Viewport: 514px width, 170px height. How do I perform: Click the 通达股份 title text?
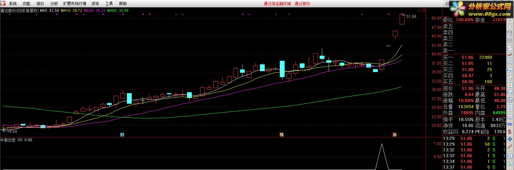[302, 4]
